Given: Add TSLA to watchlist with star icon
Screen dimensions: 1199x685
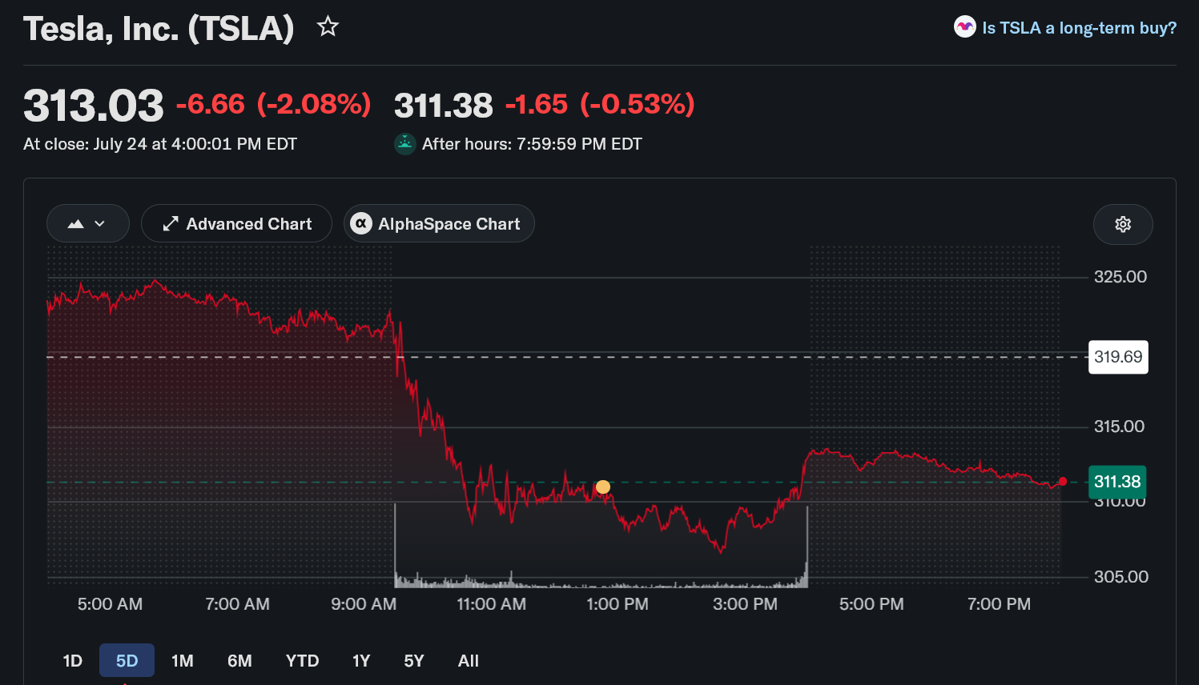Looking at the screenshot, I should click(x=328, y=27).
